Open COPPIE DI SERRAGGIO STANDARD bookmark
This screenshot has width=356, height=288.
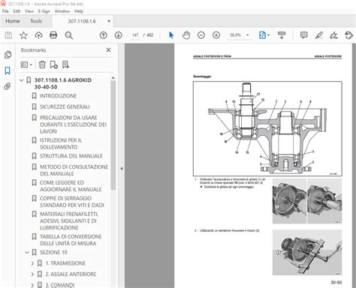[x=72, y=202]
